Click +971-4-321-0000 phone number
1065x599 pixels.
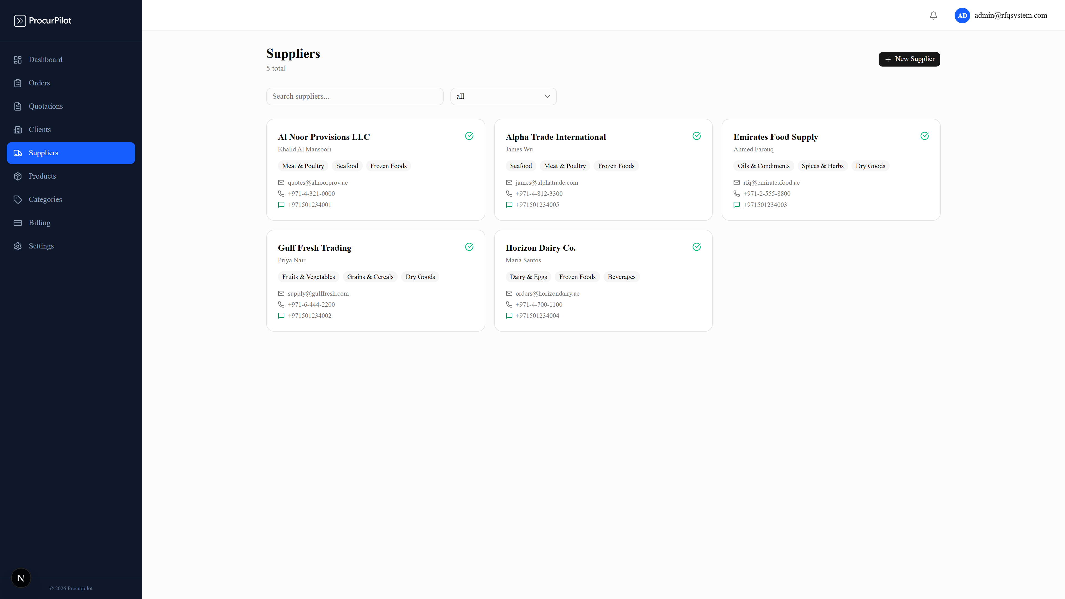click(x=311, y=194)
